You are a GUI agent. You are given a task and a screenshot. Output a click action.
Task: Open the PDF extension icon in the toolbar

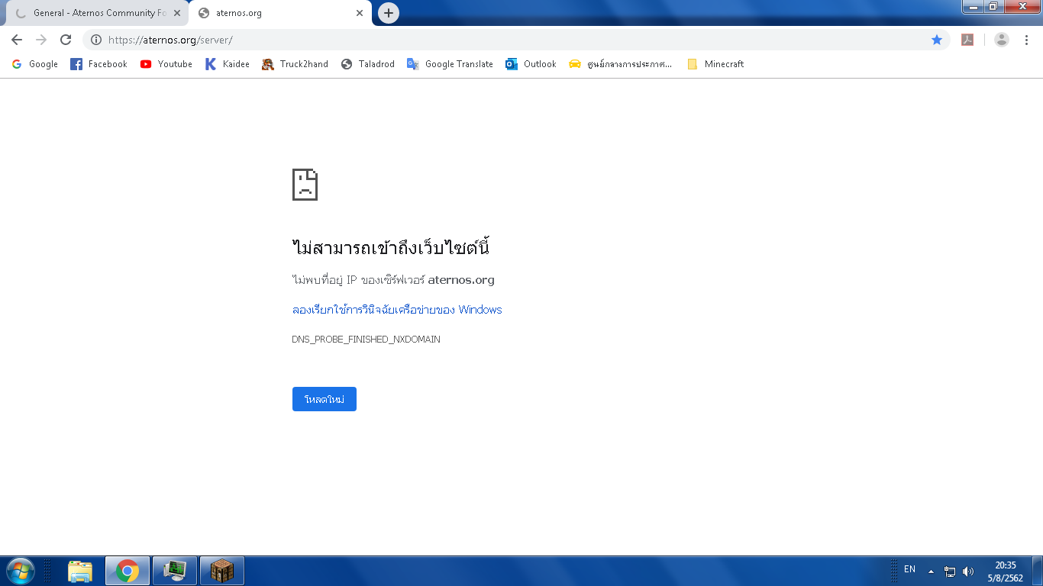point(967,40)
